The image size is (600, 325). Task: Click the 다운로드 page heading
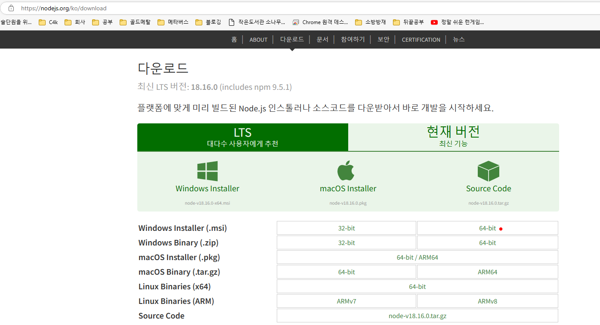pos(163,68)
